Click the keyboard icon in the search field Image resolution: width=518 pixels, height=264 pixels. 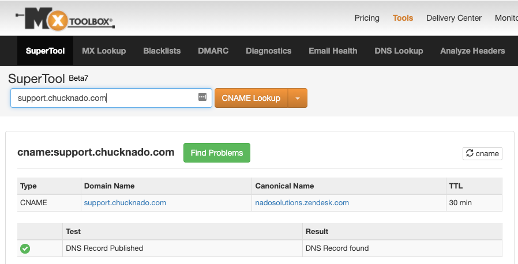tap(202, 97)
